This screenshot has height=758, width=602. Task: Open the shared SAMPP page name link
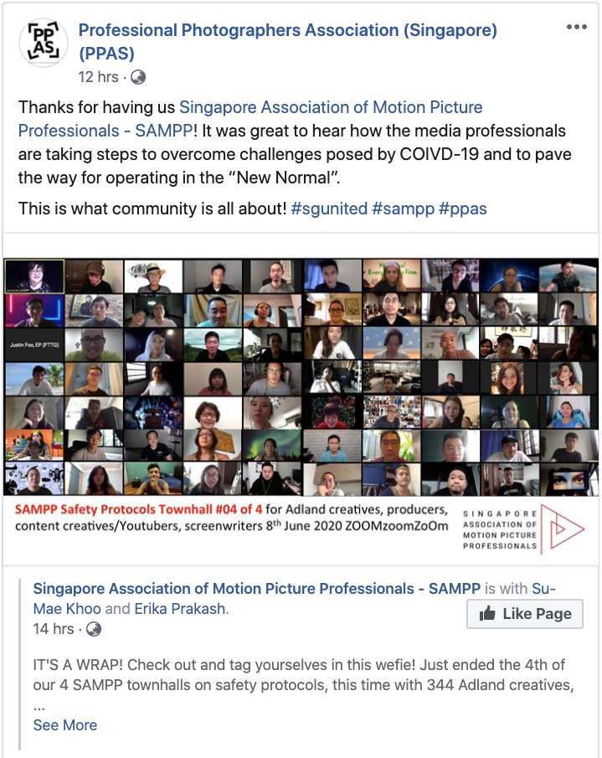(x=256, y=588)
